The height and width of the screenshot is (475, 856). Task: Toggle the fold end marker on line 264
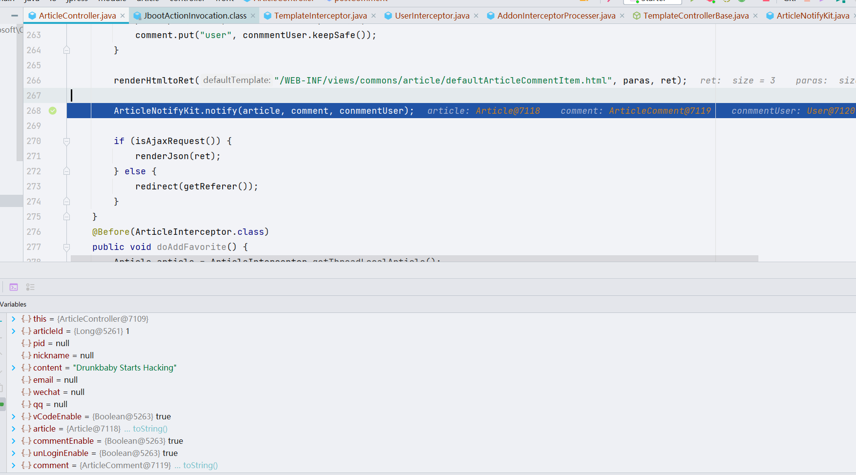(x=67, y=50)
